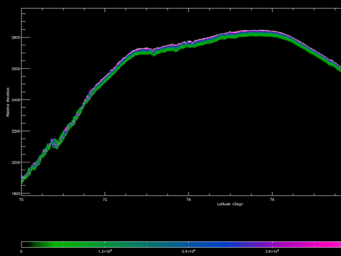341x256 pixels.
Task: Click the 'Latitude <Deg>' x-axis label
Action: pyautogui.click(x=230, y=204)
